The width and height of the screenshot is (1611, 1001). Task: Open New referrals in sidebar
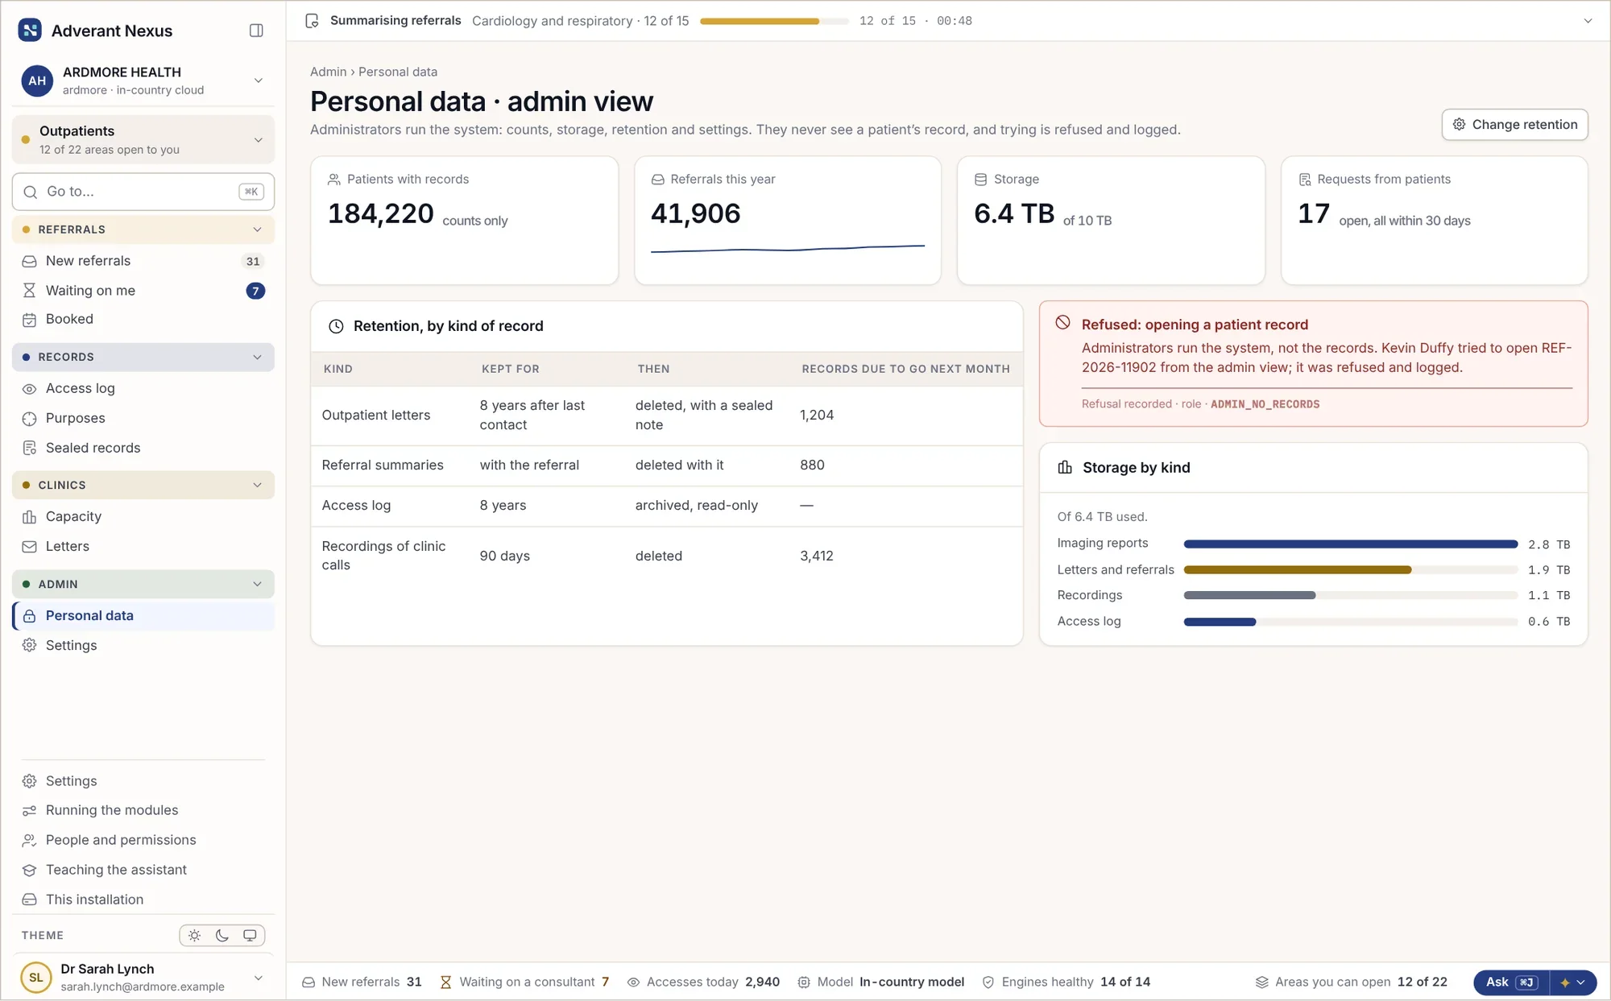tap(143, 261)
